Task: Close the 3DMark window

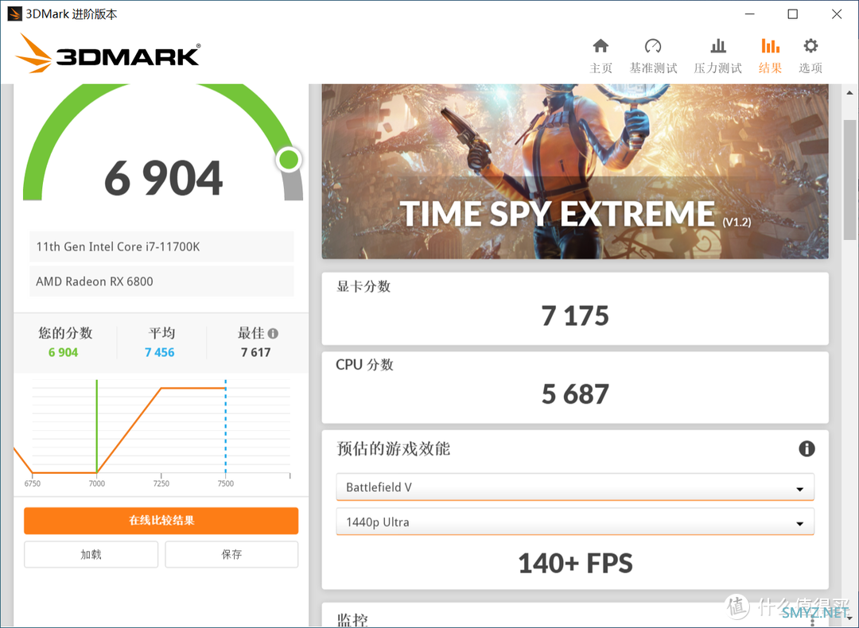Action: pyautogui.click(x=837, y=14)
